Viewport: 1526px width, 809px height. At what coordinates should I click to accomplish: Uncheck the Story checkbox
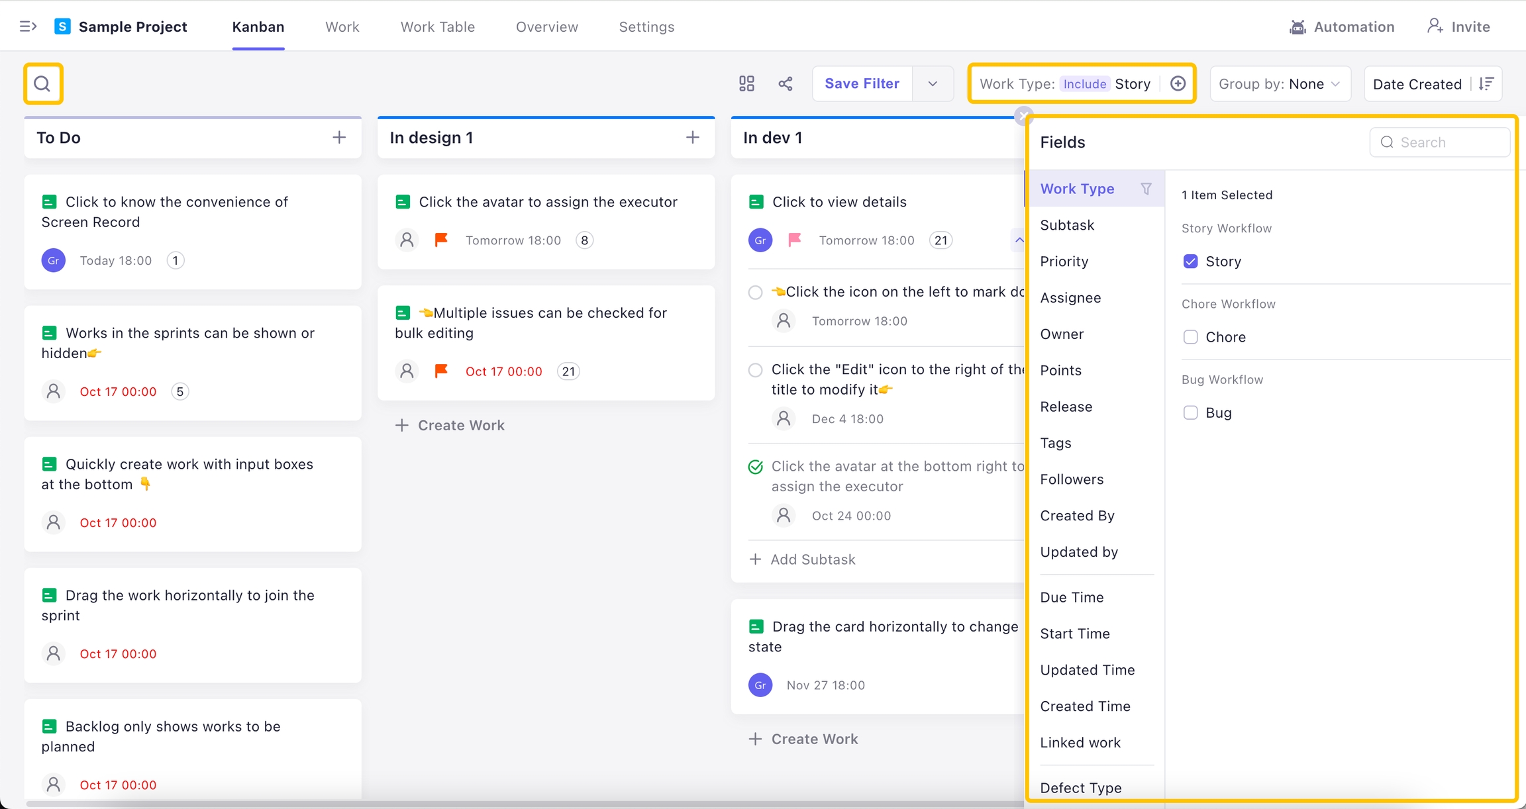coord(1190,262)
